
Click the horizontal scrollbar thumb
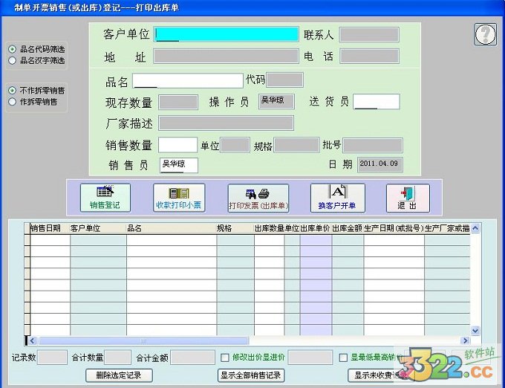point(143,340)
